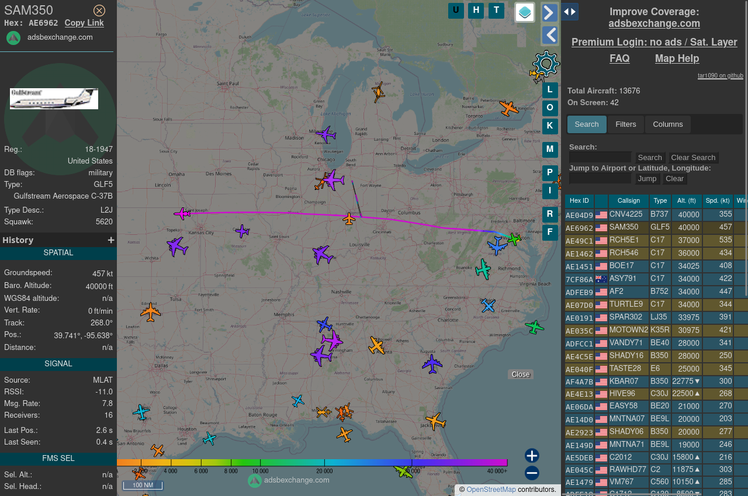The height and width of the screenshot is (496, 748).
Task: Click the 100 NM map scale indicator
Action: click(x=143, y=485)
